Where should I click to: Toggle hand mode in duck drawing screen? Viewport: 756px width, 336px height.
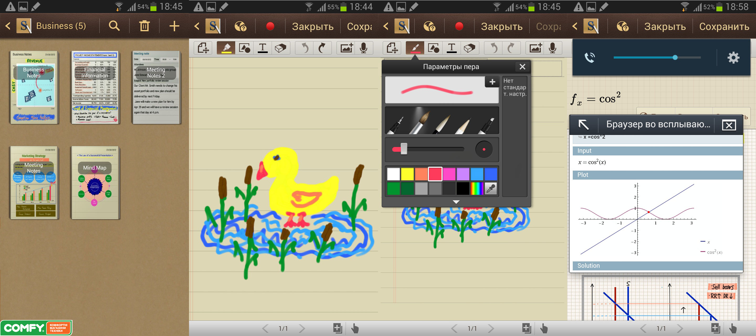[x=355, y=328]
